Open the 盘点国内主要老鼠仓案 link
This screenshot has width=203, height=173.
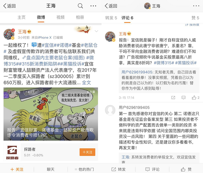(53, 58)
